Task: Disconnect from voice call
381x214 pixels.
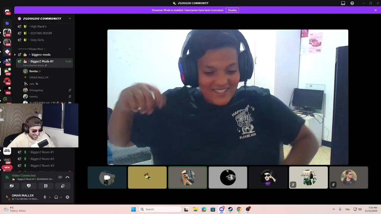Action: (x=68, y=177)
